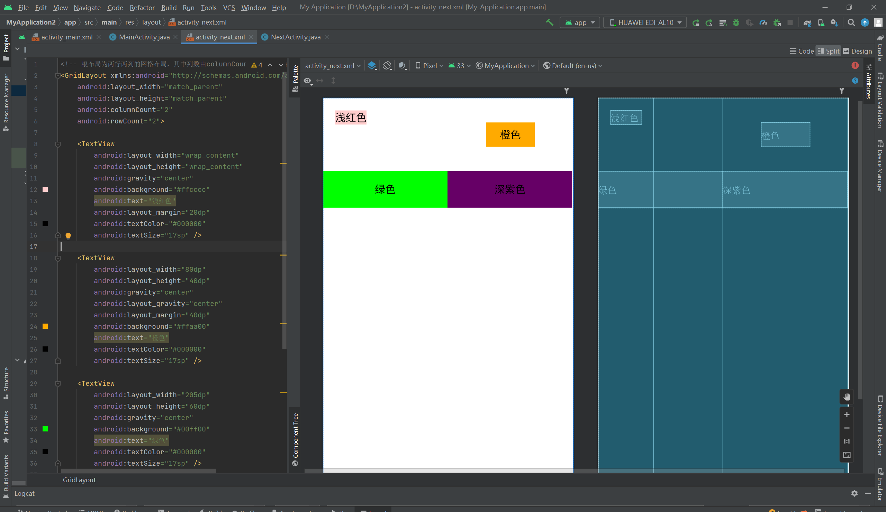The image size is (886, 512).
Task: Click the Zoom to Fit Screen icon
Action: (x=847, y=455)
